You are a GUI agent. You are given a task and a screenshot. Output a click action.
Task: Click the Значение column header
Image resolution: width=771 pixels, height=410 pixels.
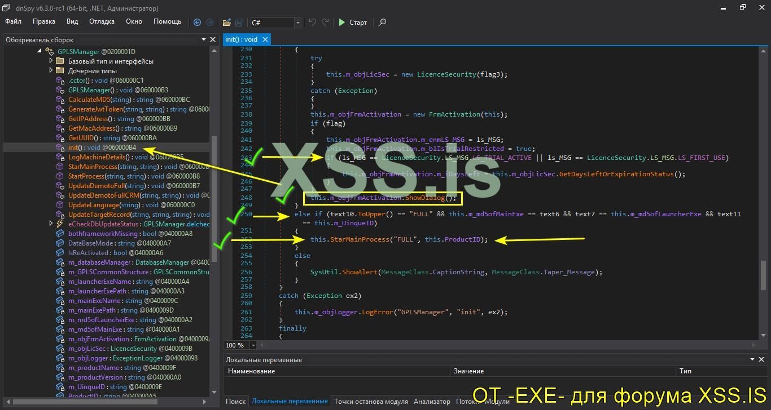point(564,371)
